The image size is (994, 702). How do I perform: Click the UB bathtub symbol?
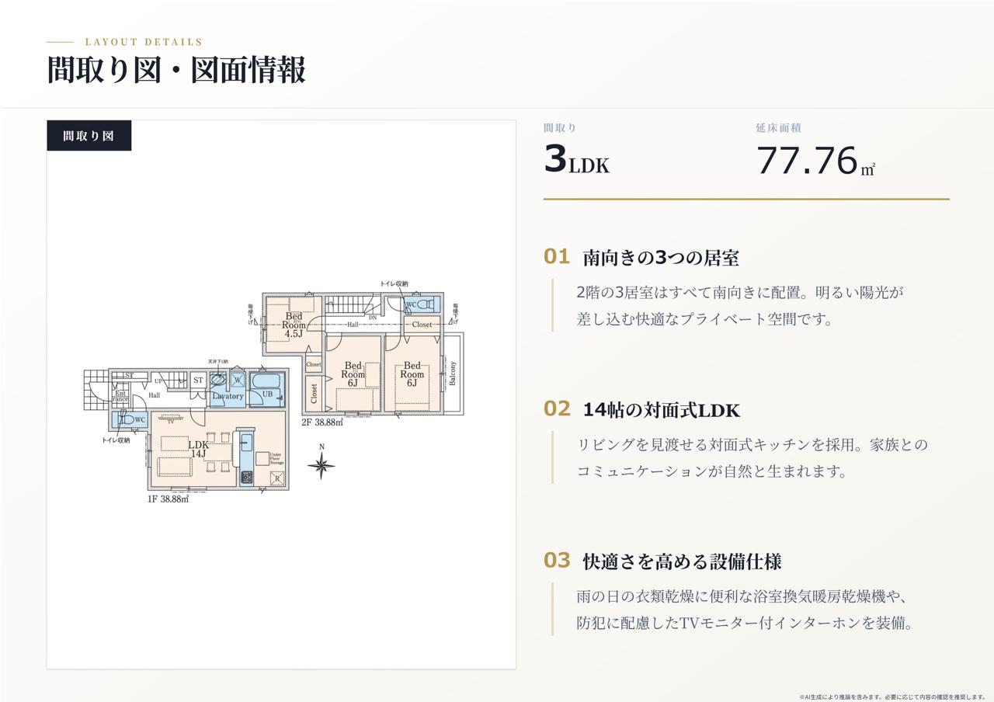click(x=267, y=381)
